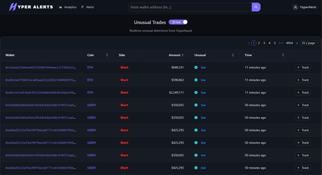Click info icon on $2,249,111 row
322x175 pixels.
click(196, 92)
